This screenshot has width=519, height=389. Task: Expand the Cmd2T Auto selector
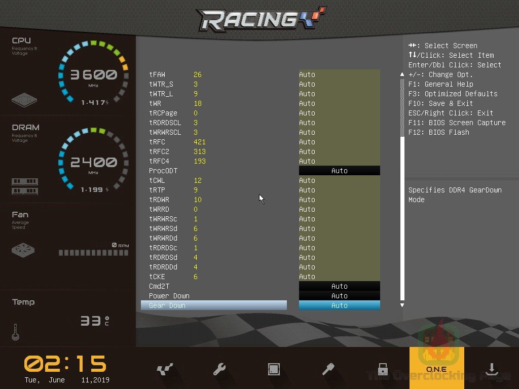[x=339, y=286]
